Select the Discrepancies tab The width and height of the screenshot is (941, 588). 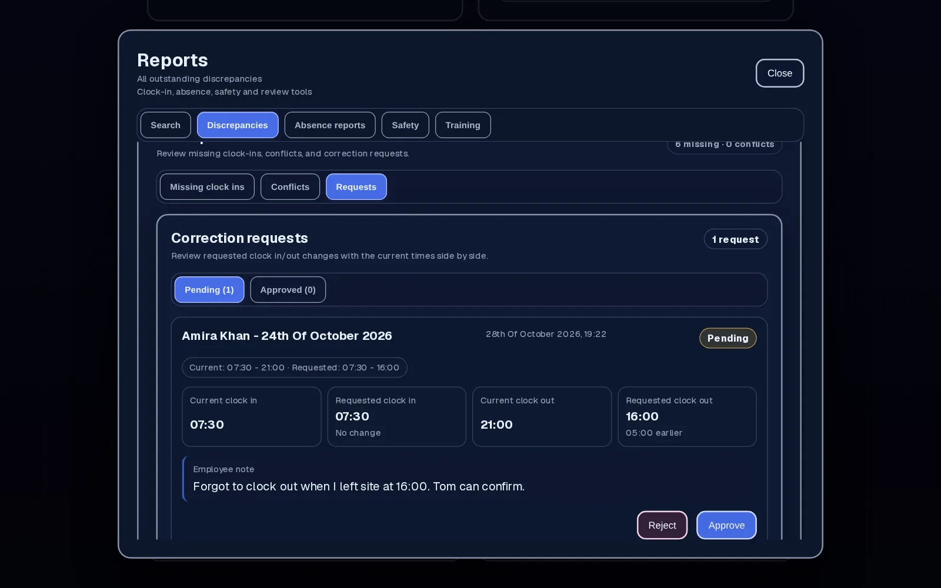pyautogui.click(x=238, y=125)
